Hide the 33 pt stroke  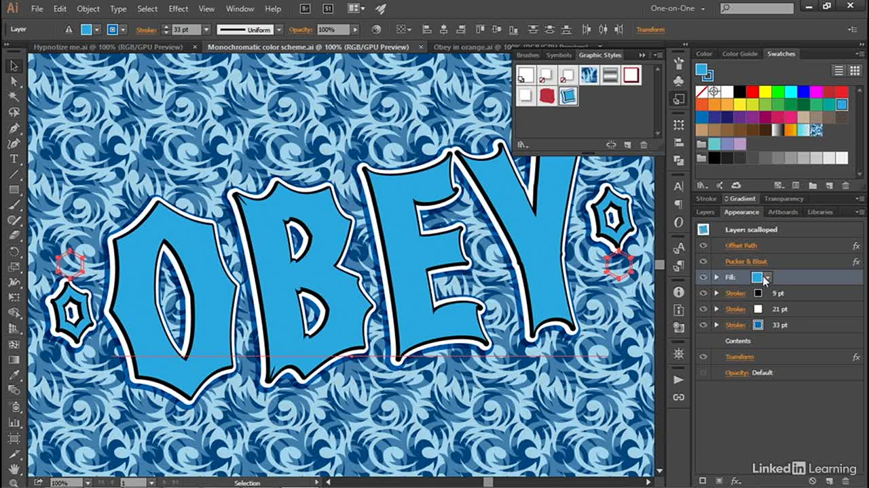tap(703, 325)
